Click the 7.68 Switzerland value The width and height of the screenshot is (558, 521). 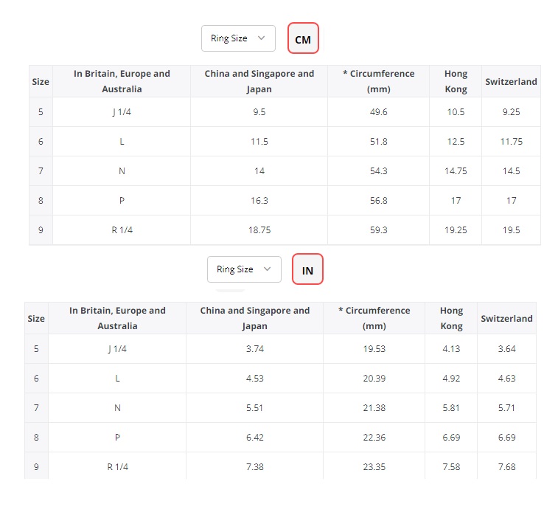tap(506, 467)
